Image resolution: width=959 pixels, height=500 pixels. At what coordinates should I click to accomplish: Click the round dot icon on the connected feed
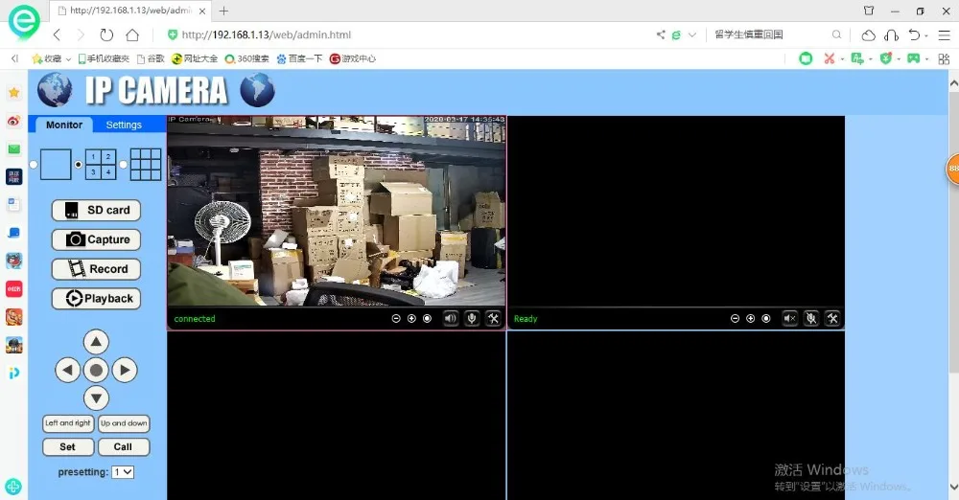click(427, 318)
